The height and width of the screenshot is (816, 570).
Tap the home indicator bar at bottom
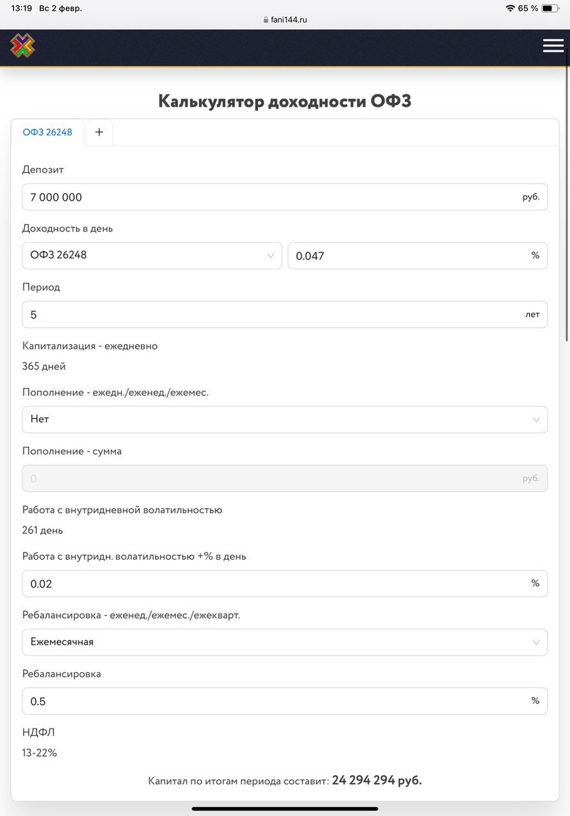[285, 809]
